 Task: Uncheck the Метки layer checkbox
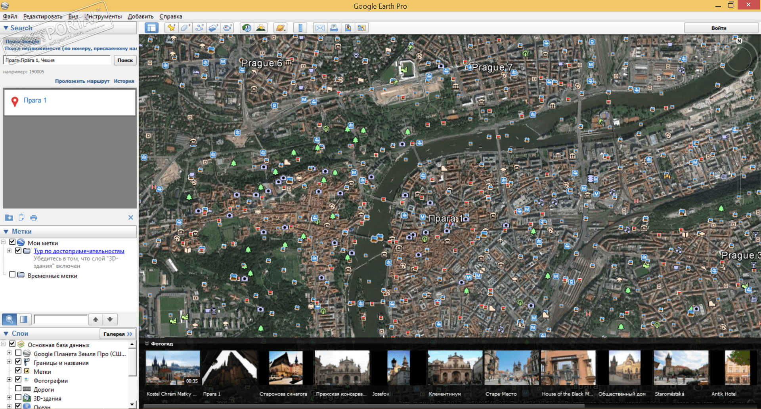tap(18, 371)
